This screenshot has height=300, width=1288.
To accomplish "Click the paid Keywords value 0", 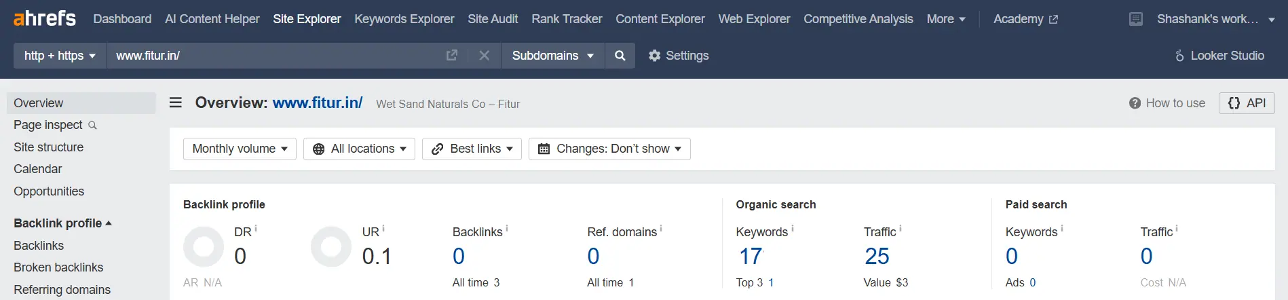I will pyautogui.click(x=1012, y=257).
